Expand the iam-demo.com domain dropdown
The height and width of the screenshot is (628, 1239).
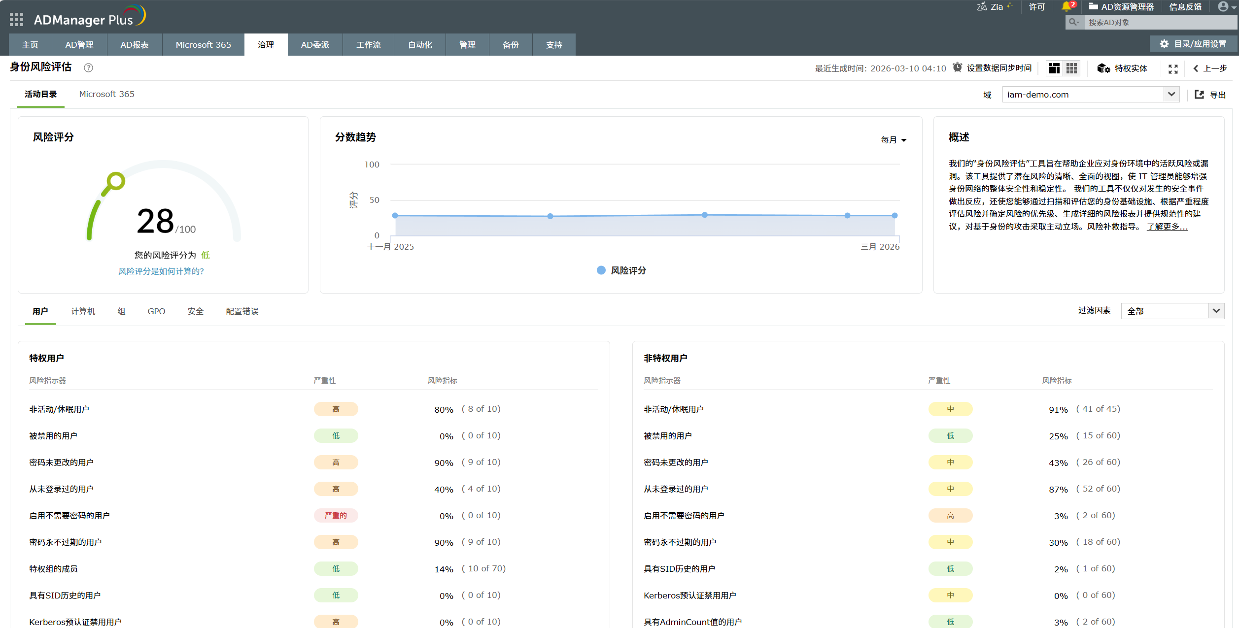pos(1171,95)
